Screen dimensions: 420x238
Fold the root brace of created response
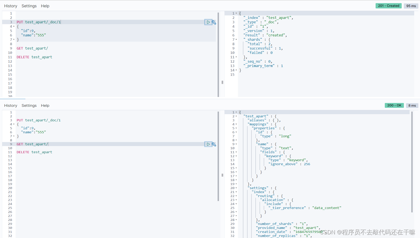click(236, 13)
